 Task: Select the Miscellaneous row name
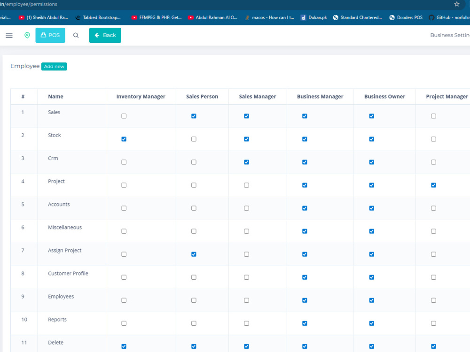tap(65, 228)
